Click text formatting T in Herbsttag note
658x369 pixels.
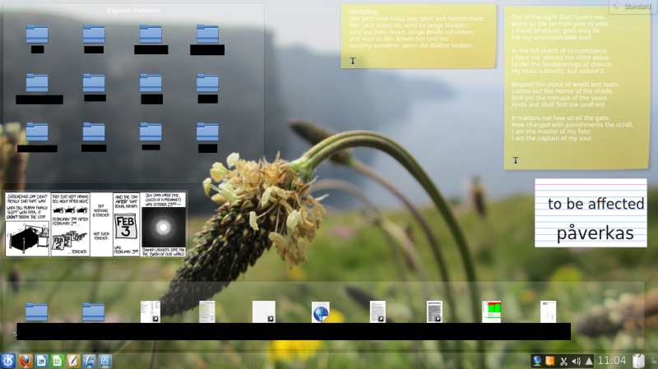point(353,61)
